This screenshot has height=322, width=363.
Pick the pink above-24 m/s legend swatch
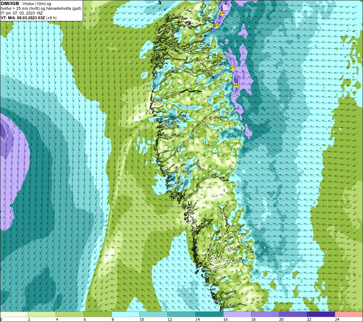pos(349,314)
